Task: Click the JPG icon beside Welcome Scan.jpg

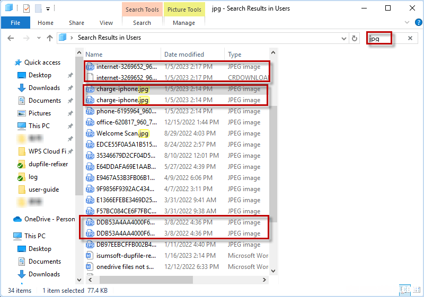Action: [x=90, y=133]
